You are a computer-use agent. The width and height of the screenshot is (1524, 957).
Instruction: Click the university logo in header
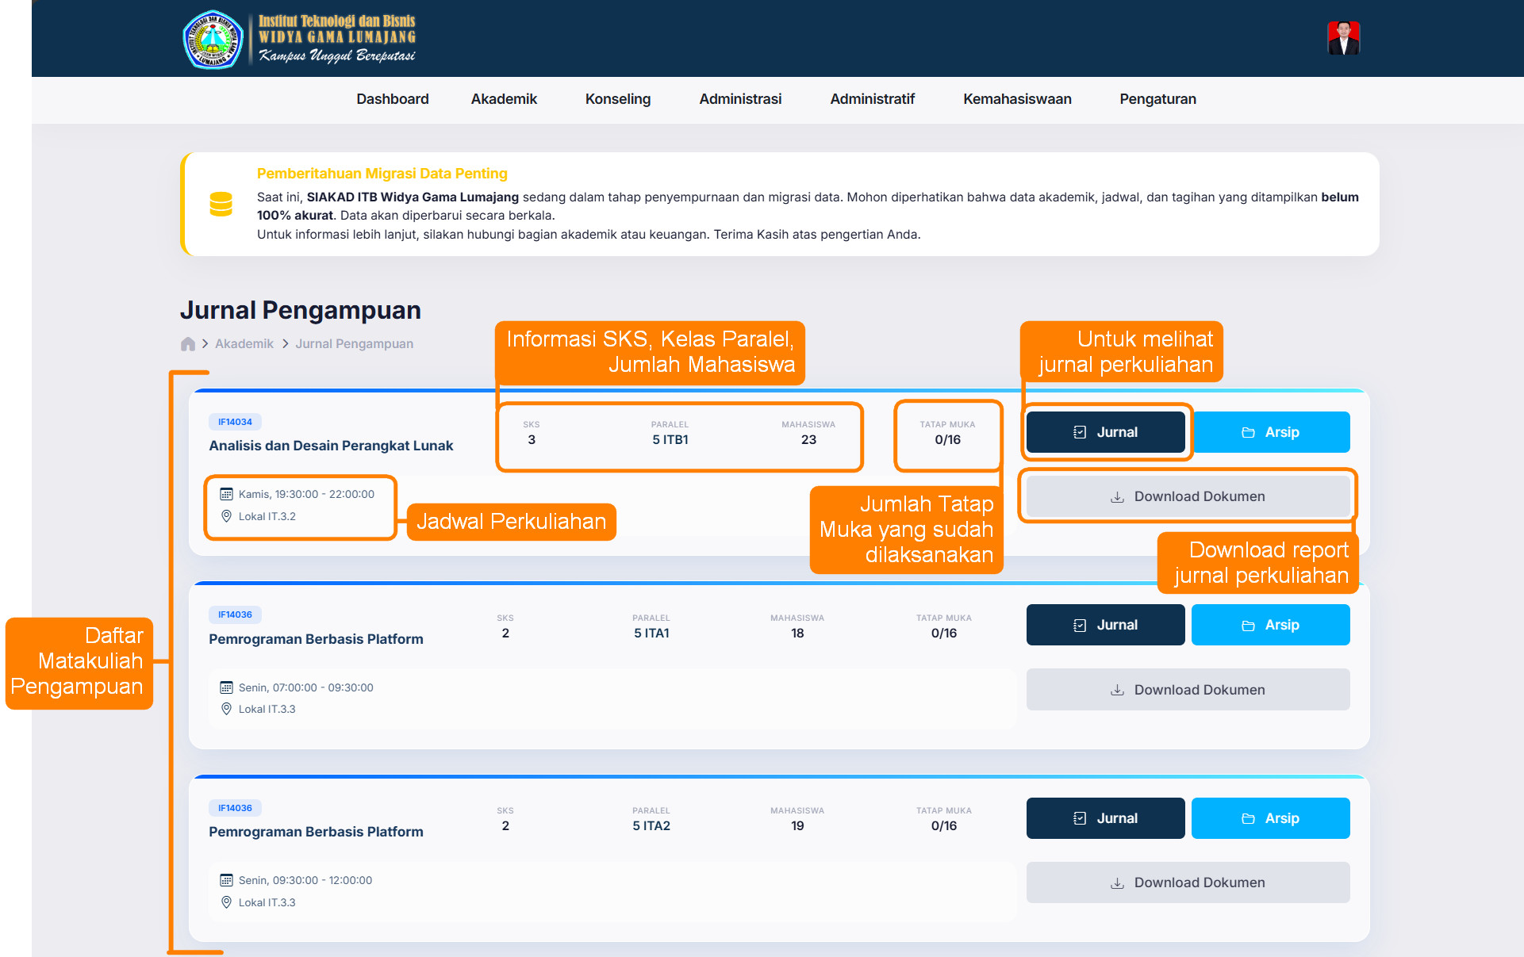click(213, 39)
